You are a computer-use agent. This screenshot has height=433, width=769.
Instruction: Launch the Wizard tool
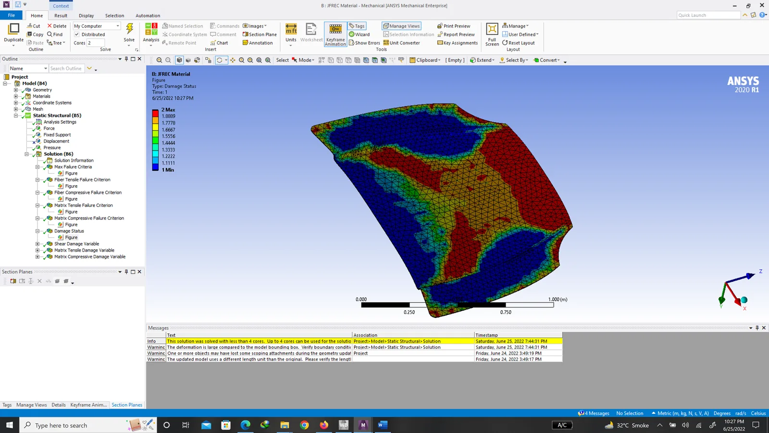click(x=359, y=35)
